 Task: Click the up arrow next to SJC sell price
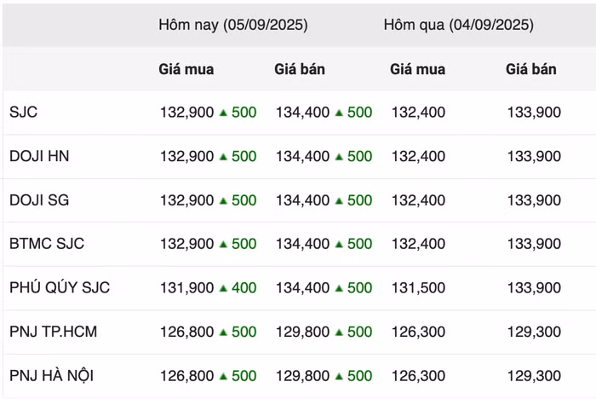click(339, 113)
